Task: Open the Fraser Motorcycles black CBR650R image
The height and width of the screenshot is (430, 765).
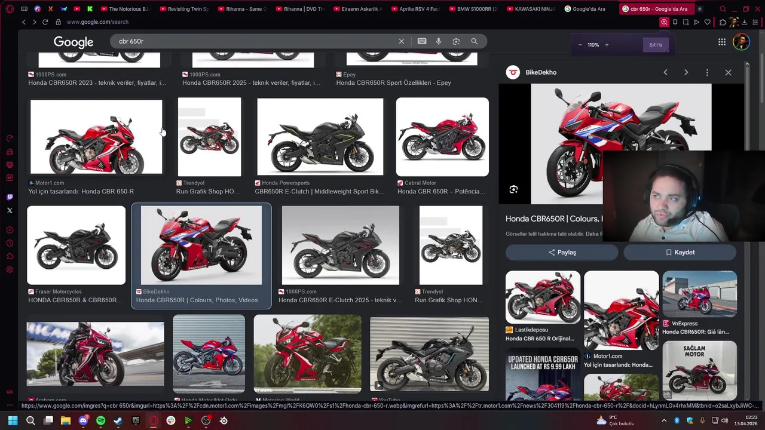Action: click(76, 245)
